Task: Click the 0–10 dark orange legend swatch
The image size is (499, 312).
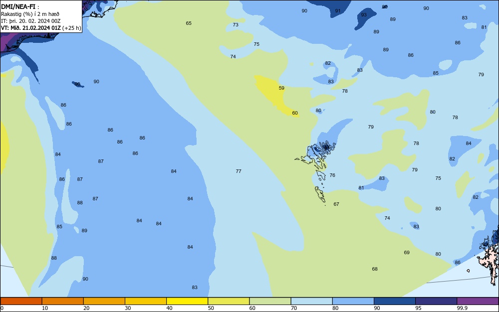Action: (21, 301)
